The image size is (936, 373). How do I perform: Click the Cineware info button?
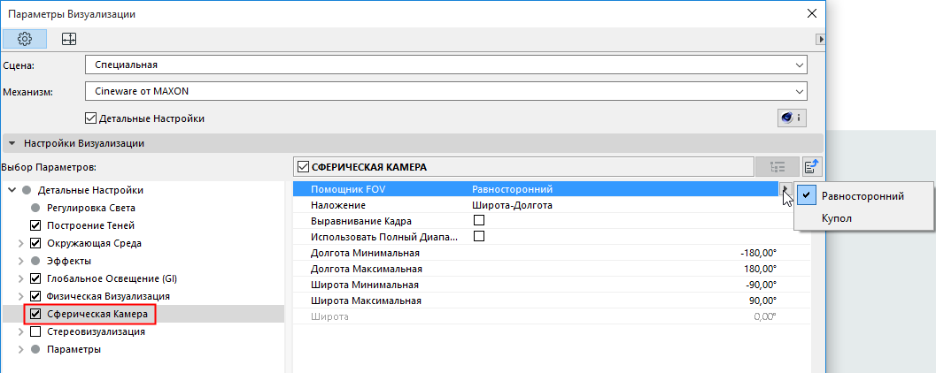(791, 118)
